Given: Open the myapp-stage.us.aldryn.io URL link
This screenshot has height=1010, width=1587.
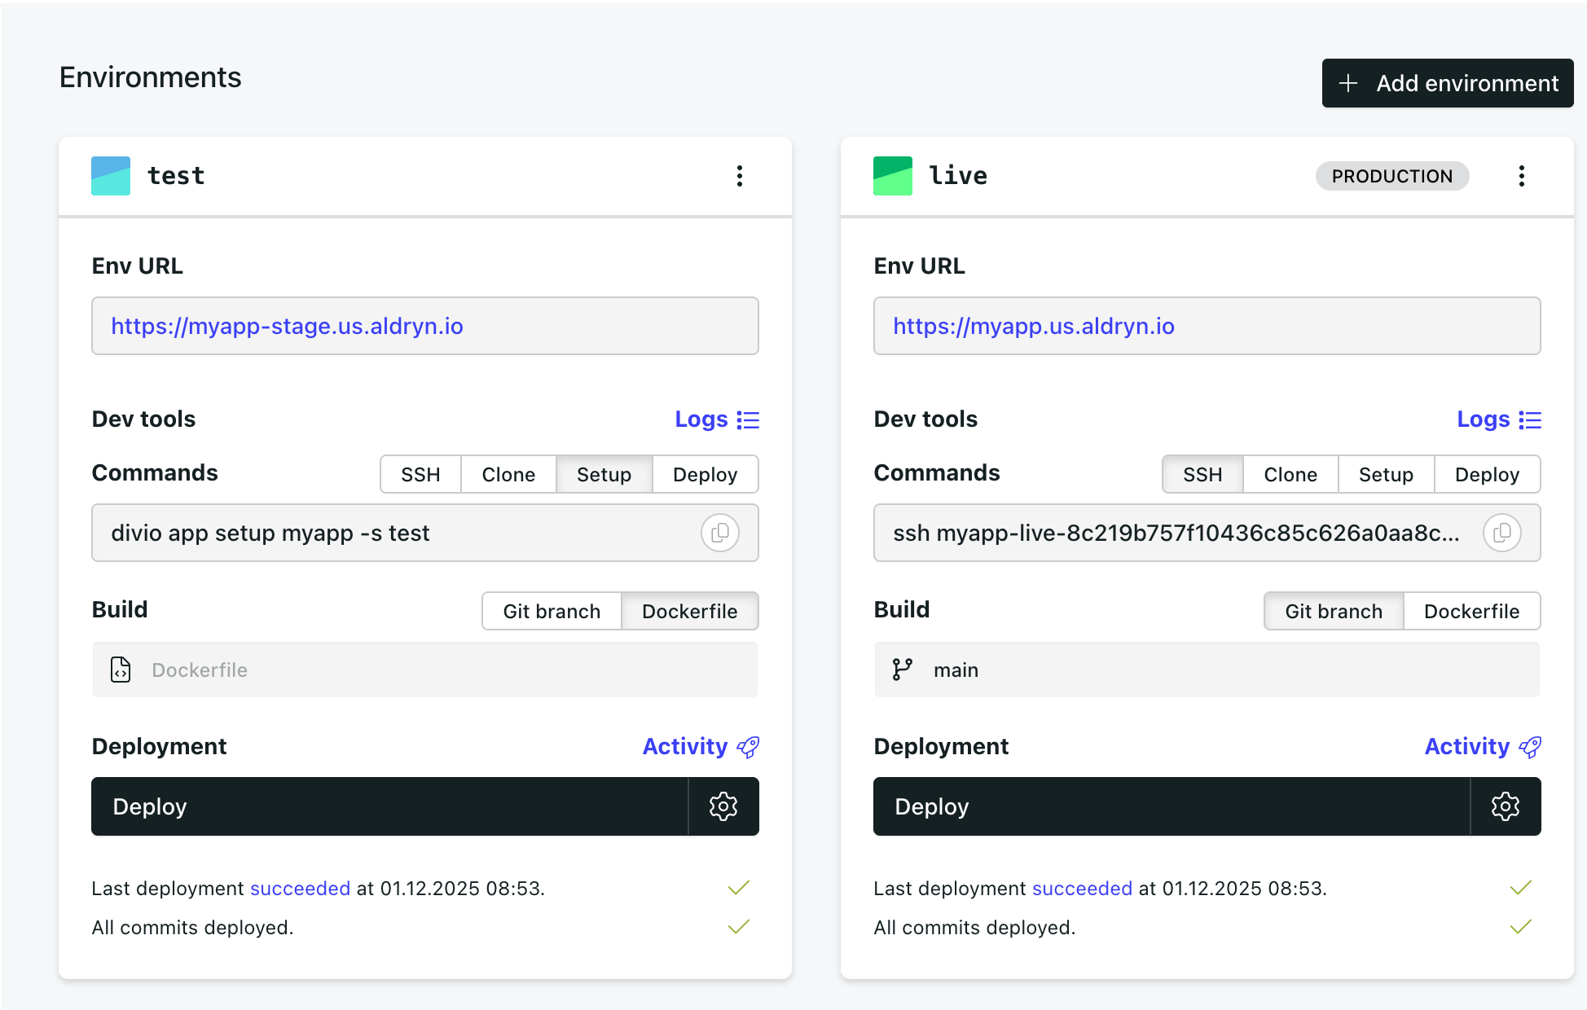Looking at the screenshot, I should [x=287, y=327].
